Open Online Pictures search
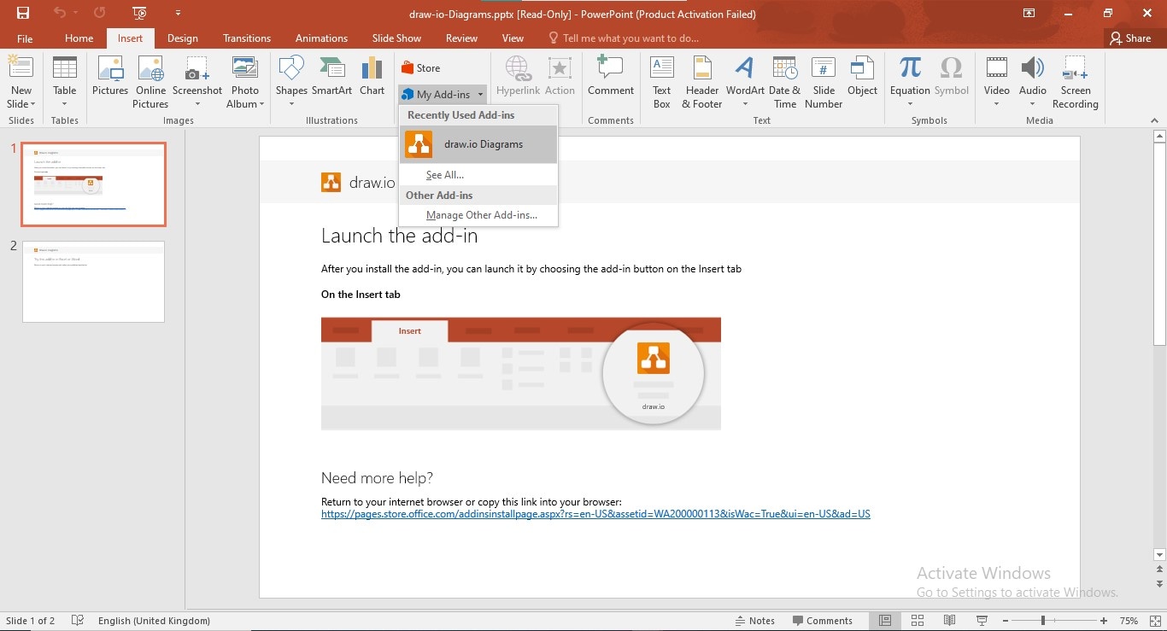The width and height of the screenshot is (1167, 631). pyautogui.click(x=150, y=82)
